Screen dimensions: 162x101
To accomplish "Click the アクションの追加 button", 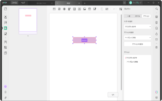I will click(137, 44).
